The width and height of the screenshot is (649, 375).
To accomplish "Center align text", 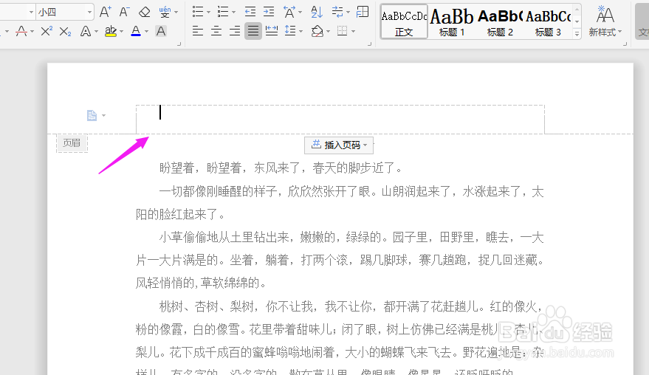I will [216, 31].
